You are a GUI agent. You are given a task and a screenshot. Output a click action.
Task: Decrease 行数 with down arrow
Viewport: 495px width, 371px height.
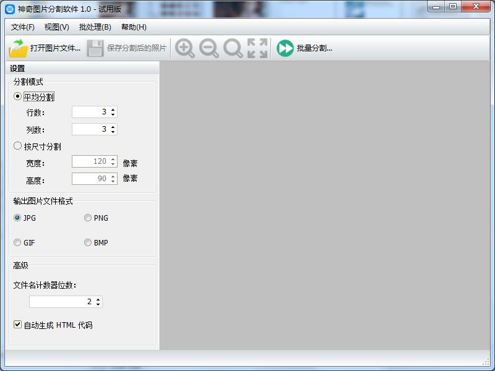point(113,114)
